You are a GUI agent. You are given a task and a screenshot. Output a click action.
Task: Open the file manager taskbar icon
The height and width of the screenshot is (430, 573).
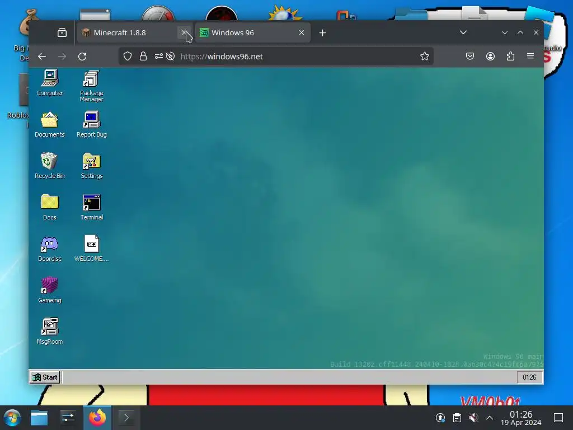pyautogui.click(x=39, y=418)
